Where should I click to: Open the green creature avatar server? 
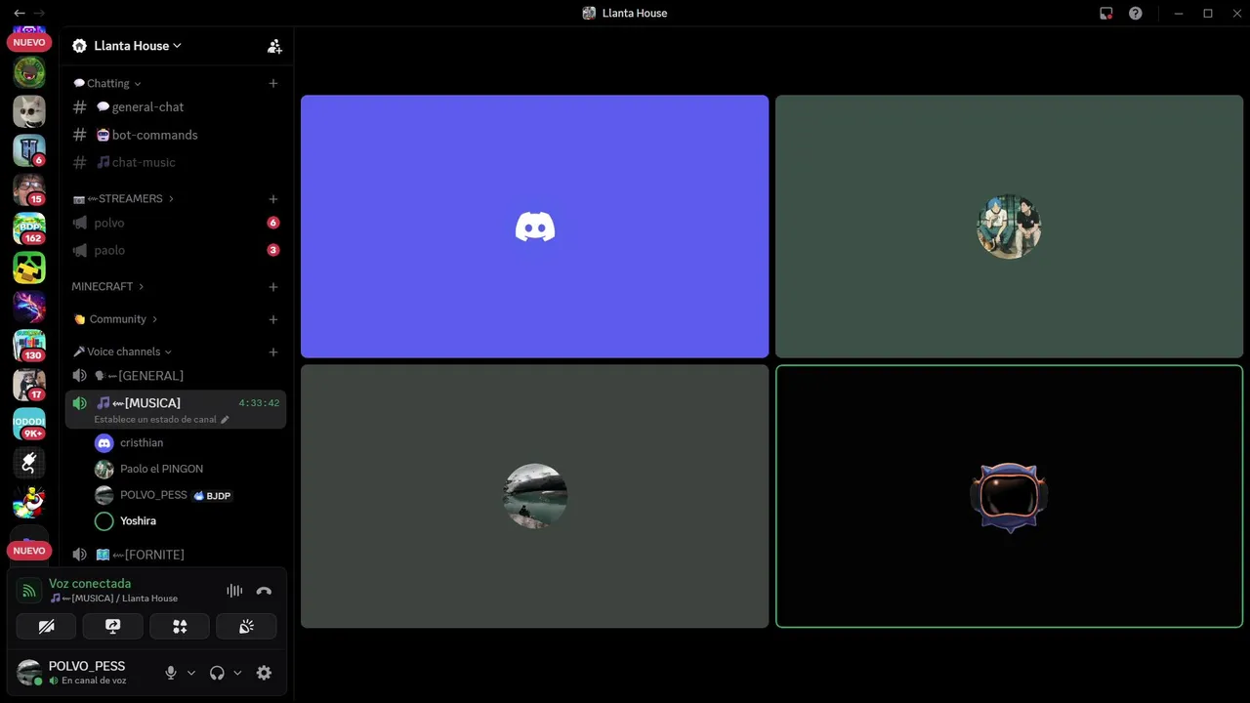point(29,72)
